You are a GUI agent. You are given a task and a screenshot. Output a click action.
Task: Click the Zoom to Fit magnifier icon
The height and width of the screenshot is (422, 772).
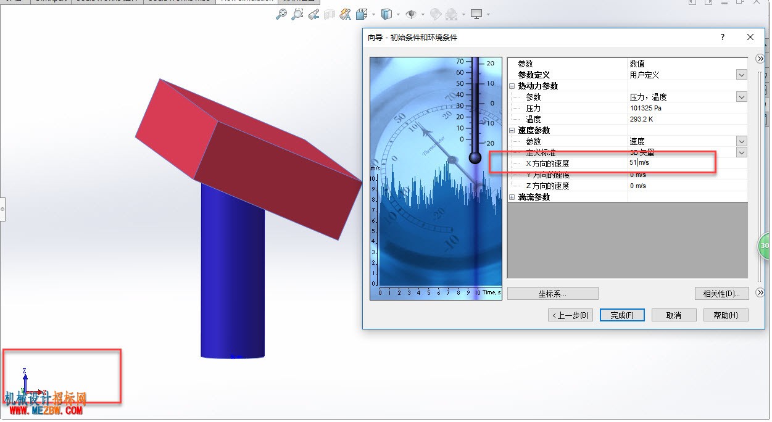(x=281, y=14)
